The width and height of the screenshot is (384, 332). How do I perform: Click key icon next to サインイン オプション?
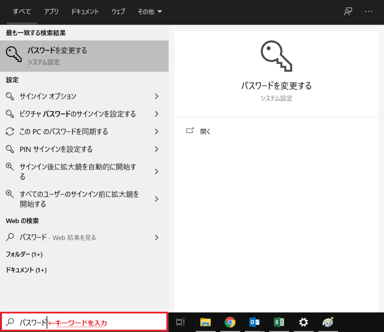tap(10, 96)
